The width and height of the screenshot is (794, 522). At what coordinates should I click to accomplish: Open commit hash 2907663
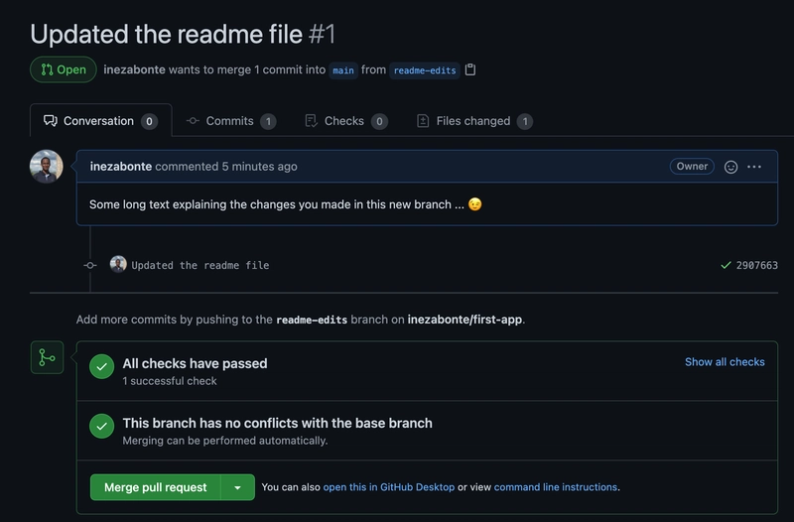(x=756, y=265)
